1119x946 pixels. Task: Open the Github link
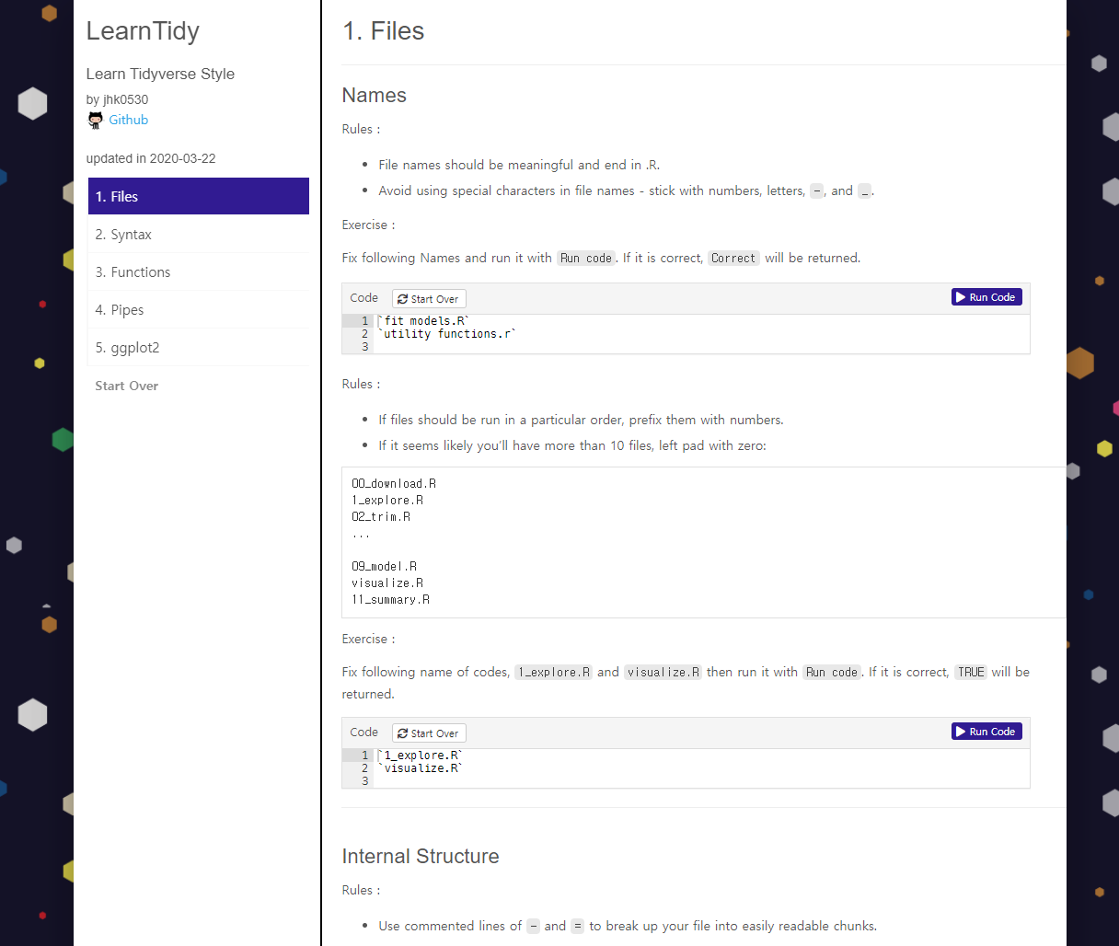pos(128,120)
